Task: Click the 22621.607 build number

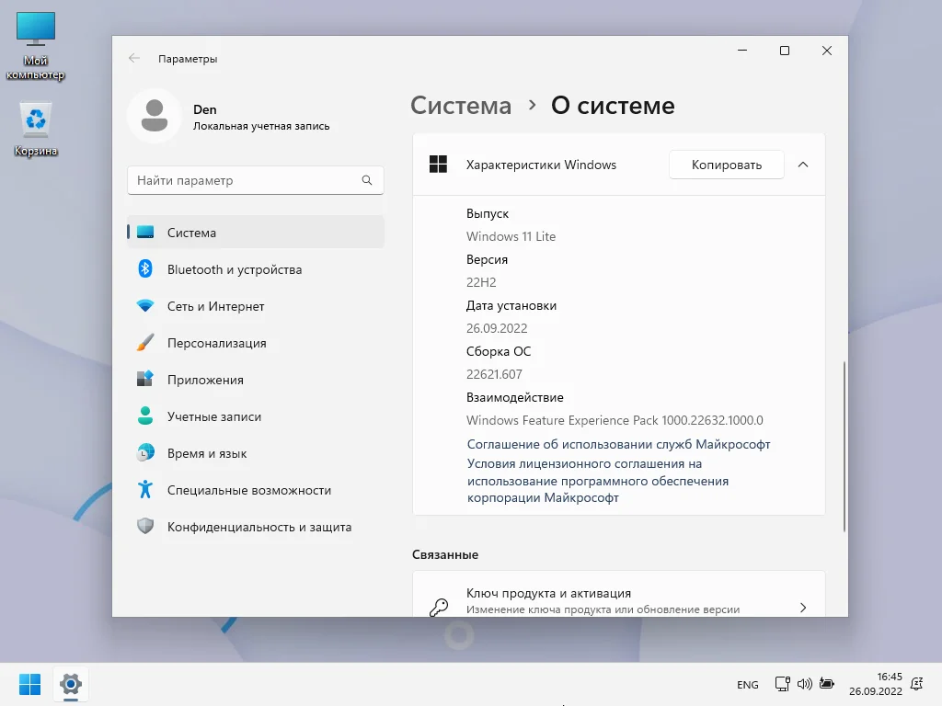Action: click(x=494, y=374)
